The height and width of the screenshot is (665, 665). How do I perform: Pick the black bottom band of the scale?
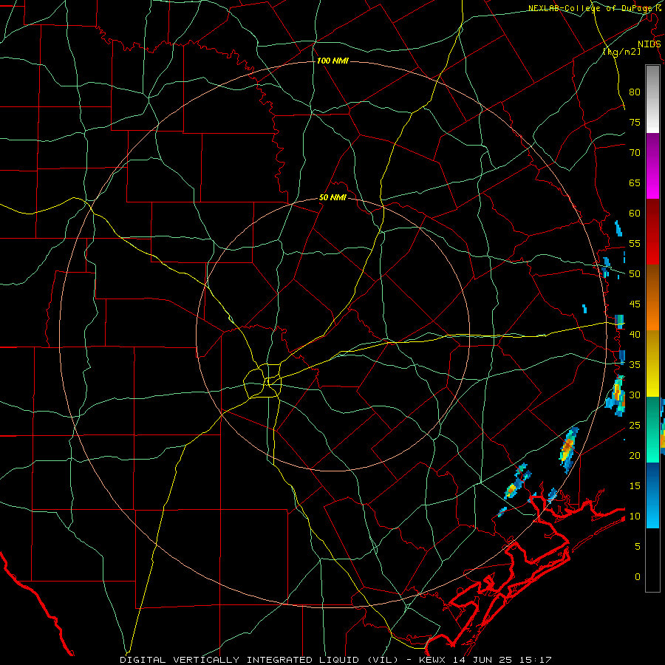[652, 560]
